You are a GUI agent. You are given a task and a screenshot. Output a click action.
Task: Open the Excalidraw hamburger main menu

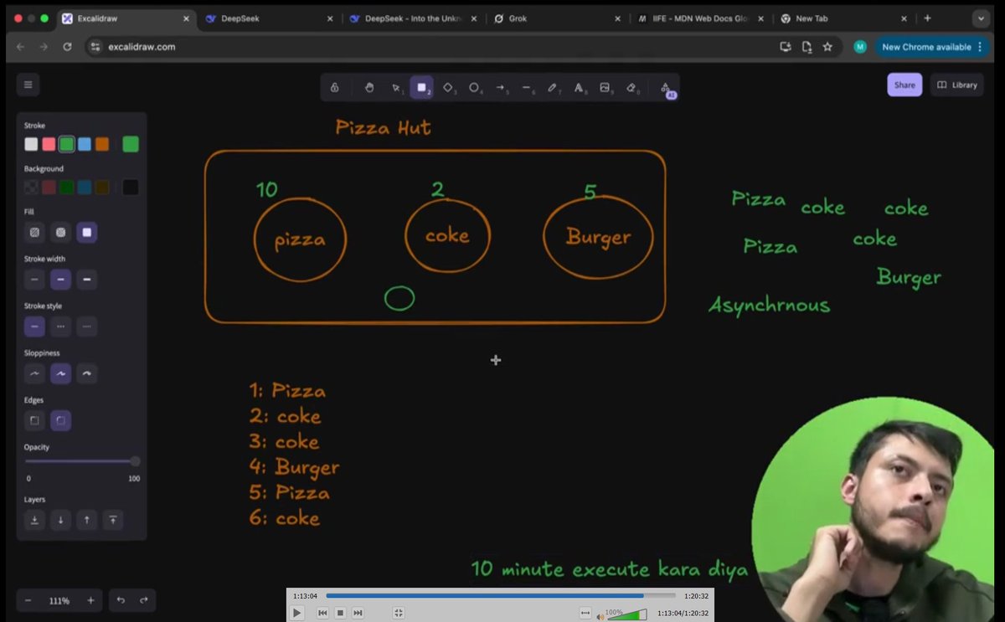click(28, 85)
